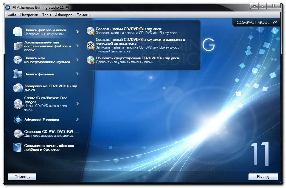Viewport: 286px width, 188px height.
Task: Expand the arrow beside 'Архивирование или восстановление файлов'
Action: click(77, 46)
